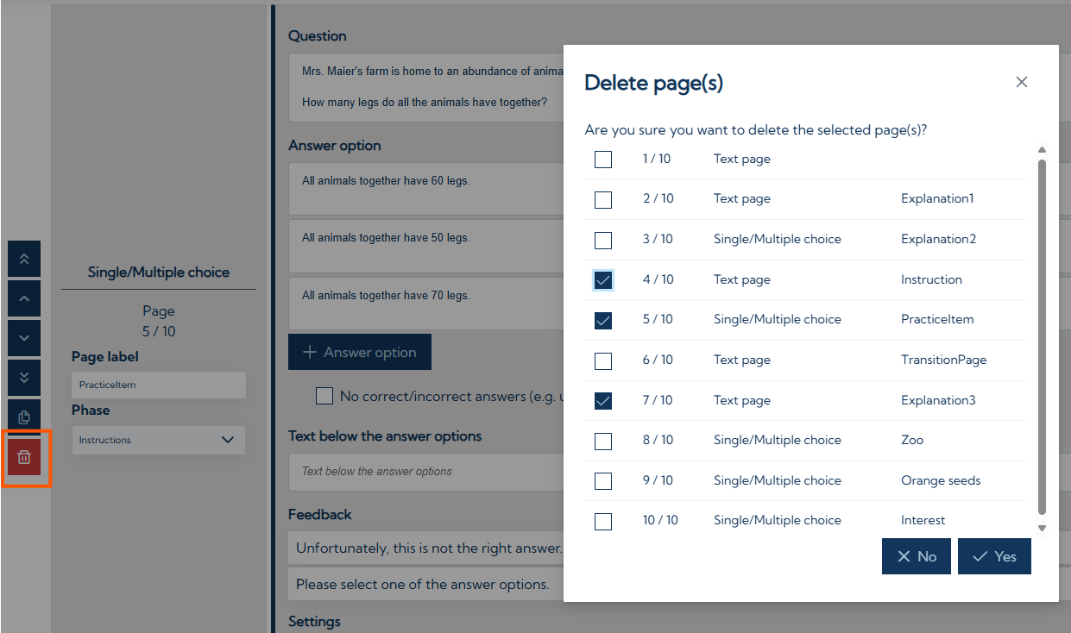Click the move page up arrow icon

[x=24, y=298]
